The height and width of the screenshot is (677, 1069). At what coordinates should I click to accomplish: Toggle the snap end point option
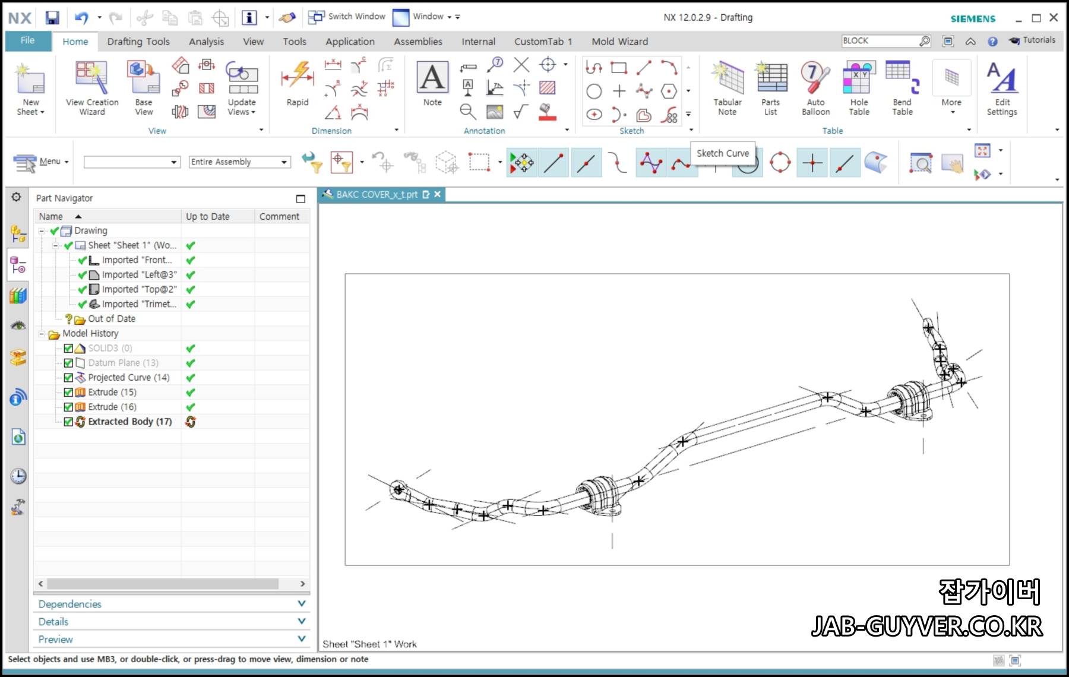553,162
